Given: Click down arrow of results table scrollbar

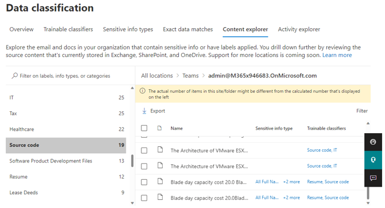Looking at the screenshot, I should tap(368, 203).
